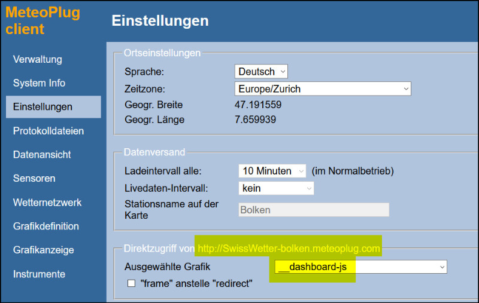Click the Einstellungen page heading
The image size is (479, 303).
(x=160, y=21)
